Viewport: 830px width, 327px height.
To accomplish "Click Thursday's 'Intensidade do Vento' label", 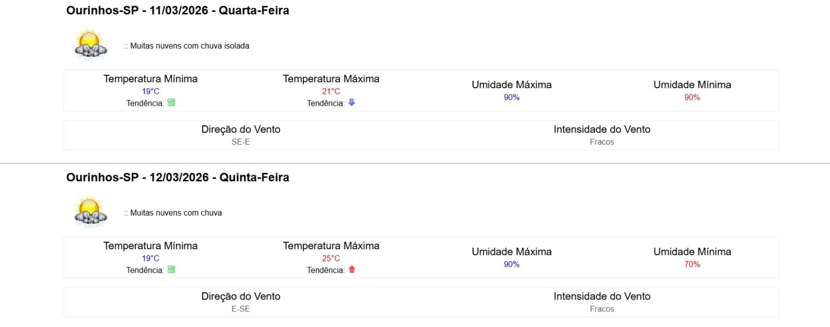I will (602, 296).
